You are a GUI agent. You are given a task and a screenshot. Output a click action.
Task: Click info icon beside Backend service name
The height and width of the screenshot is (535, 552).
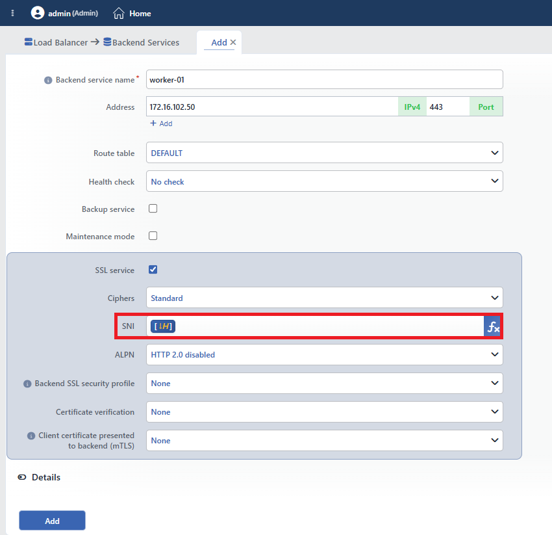(x=48, y=81)
